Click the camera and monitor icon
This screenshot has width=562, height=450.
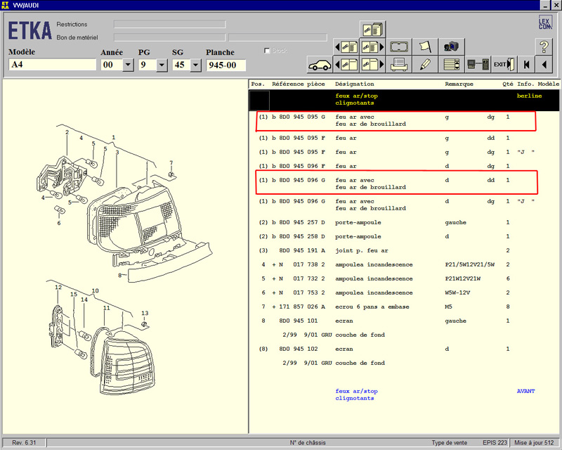point(450,47)
